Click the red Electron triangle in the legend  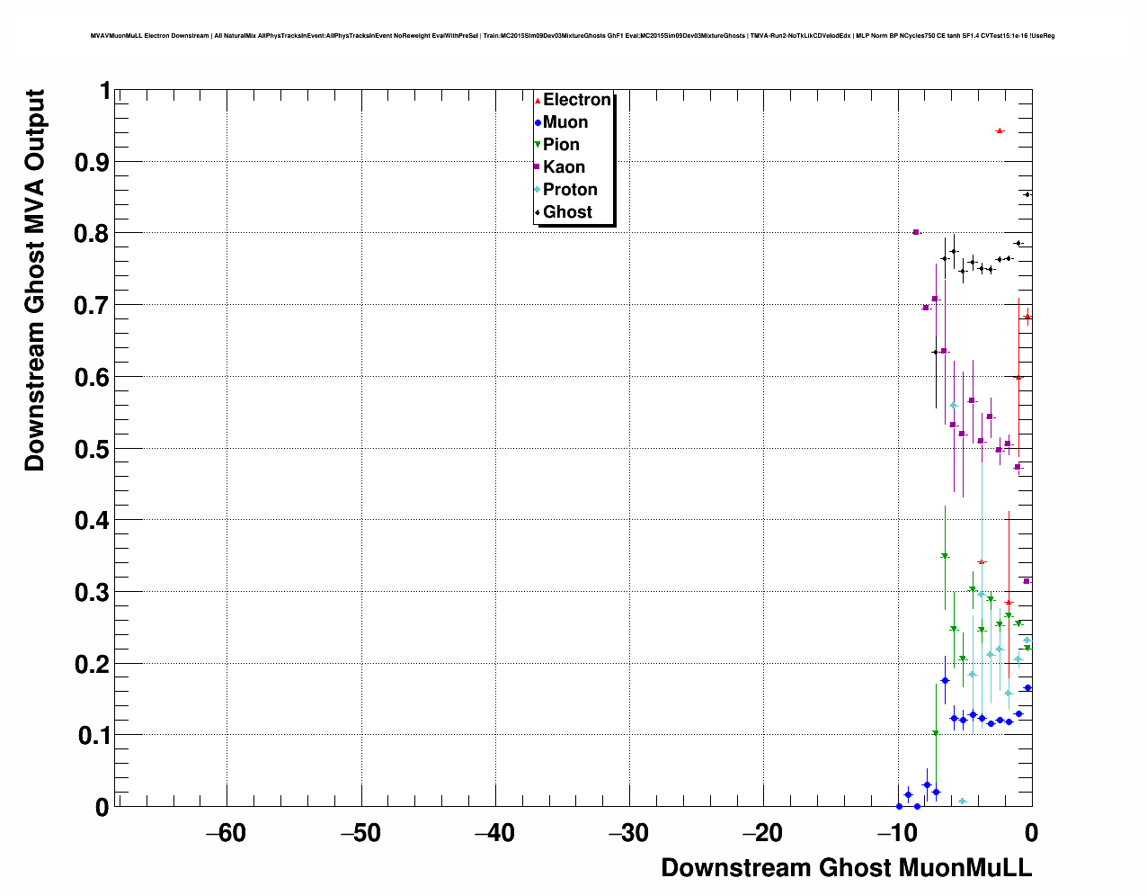[538, 100]
